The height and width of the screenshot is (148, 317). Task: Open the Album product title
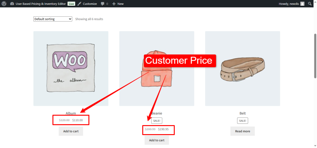(71, 113)
